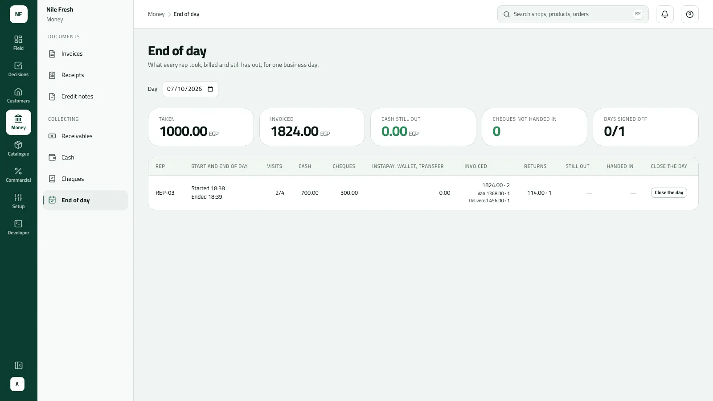Click the Delivered 456.00 · 1 line

(489, 201)
